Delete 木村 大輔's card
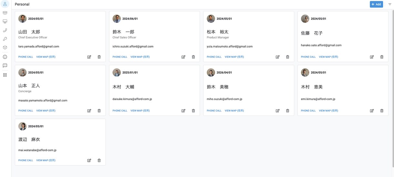394x177 pixels. coord(193,111)
